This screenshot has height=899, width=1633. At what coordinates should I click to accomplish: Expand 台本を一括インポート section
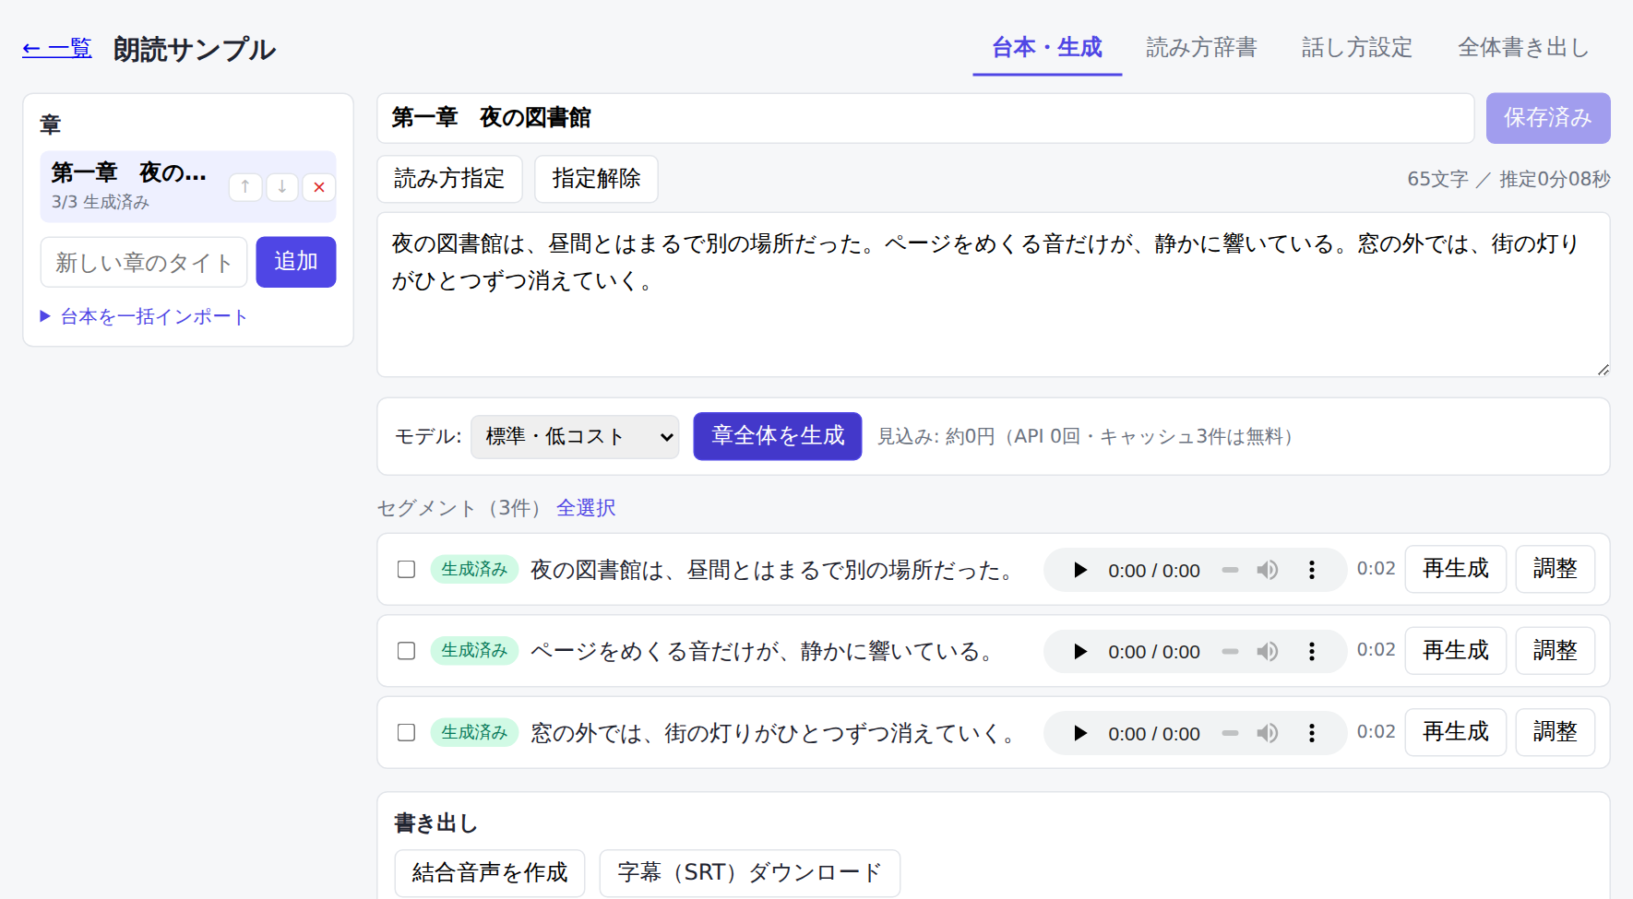144,316
